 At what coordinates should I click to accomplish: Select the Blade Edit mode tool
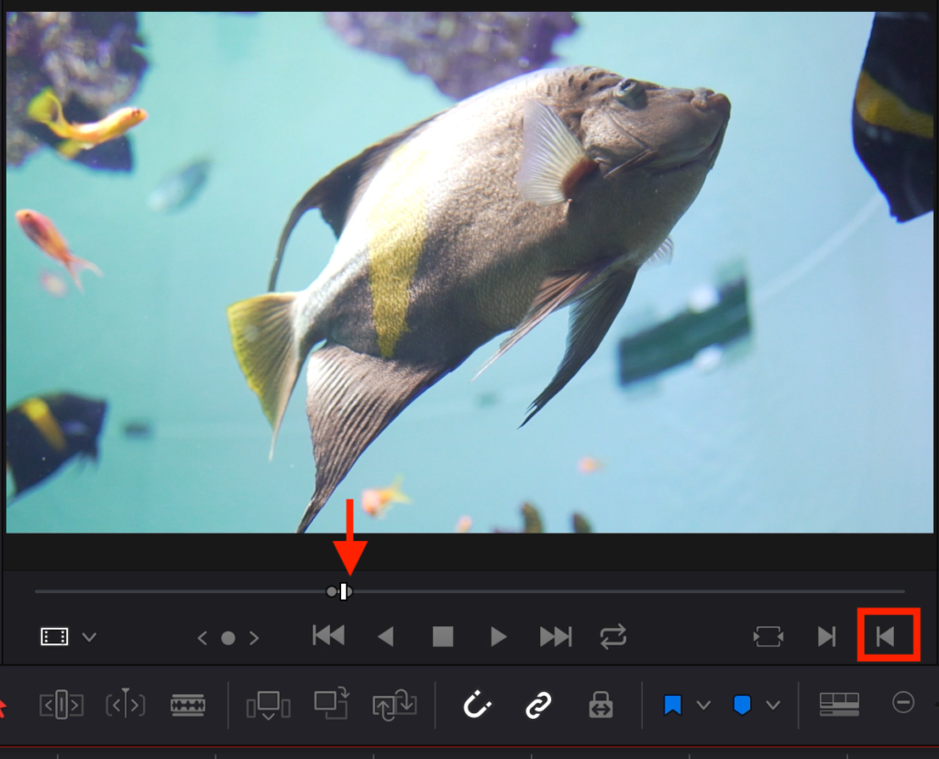(x=187, y=705)
